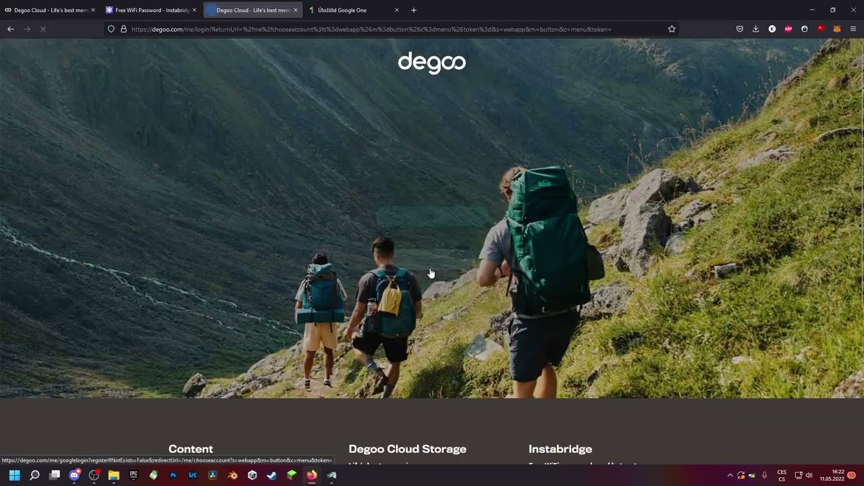Show hidden system tray icons
This screenshot has width=864, height=486.
730,475
